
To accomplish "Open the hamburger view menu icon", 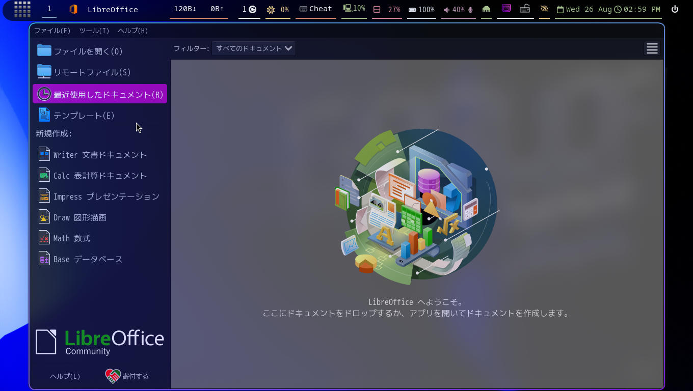I will click(652, 48).
